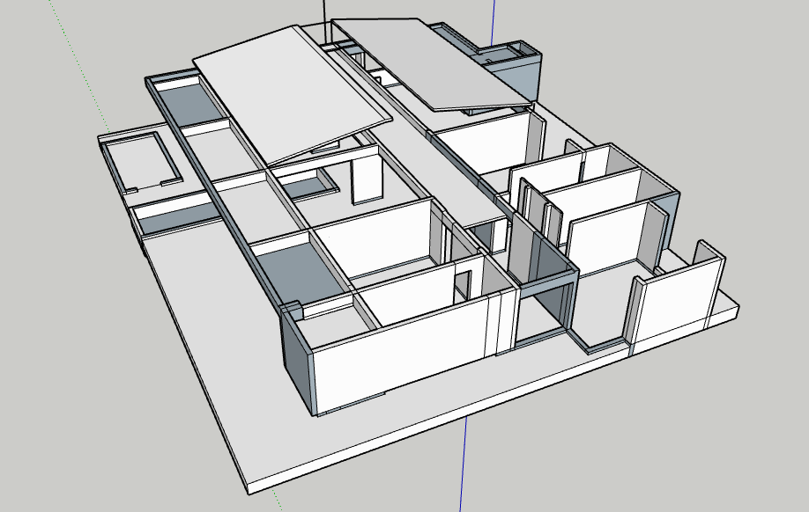
Task: Click the tall front exterior wall
Action: [397, 369]
